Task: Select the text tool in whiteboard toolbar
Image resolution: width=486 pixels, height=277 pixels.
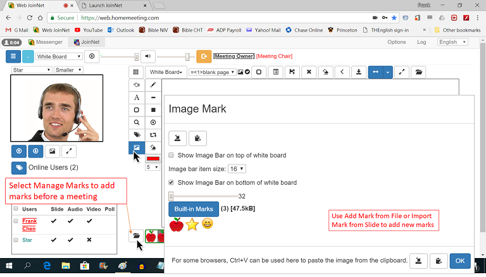Action: (x=136, y=97)
